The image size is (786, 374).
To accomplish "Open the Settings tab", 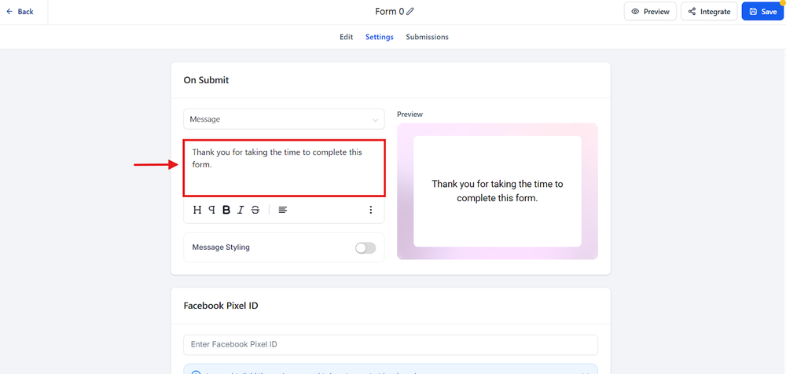I will 380,37.
